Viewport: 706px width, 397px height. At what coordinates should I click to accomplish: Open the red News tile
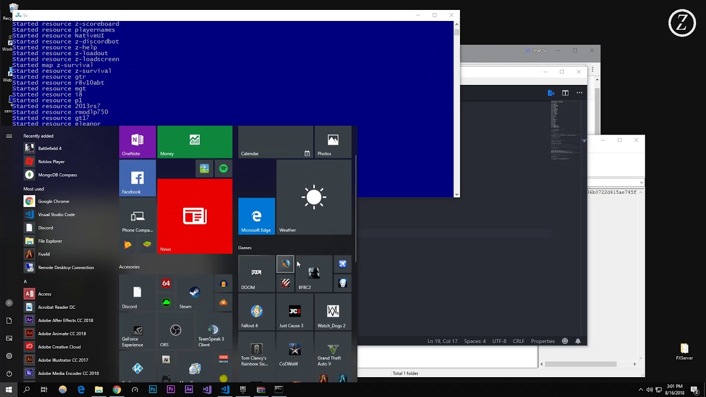click(195, 216)
